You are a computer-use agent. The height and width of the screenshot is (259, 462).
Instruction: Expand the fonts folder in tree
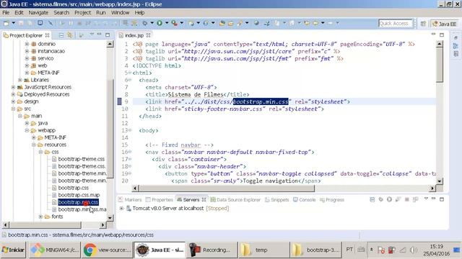pyautogui.click(x=40, y=217)
